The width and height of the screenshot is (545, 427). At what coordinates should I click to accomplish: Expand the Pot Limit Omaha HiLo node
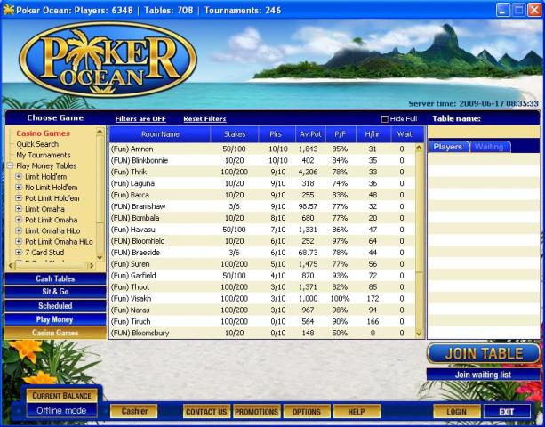tap(19, 241)
